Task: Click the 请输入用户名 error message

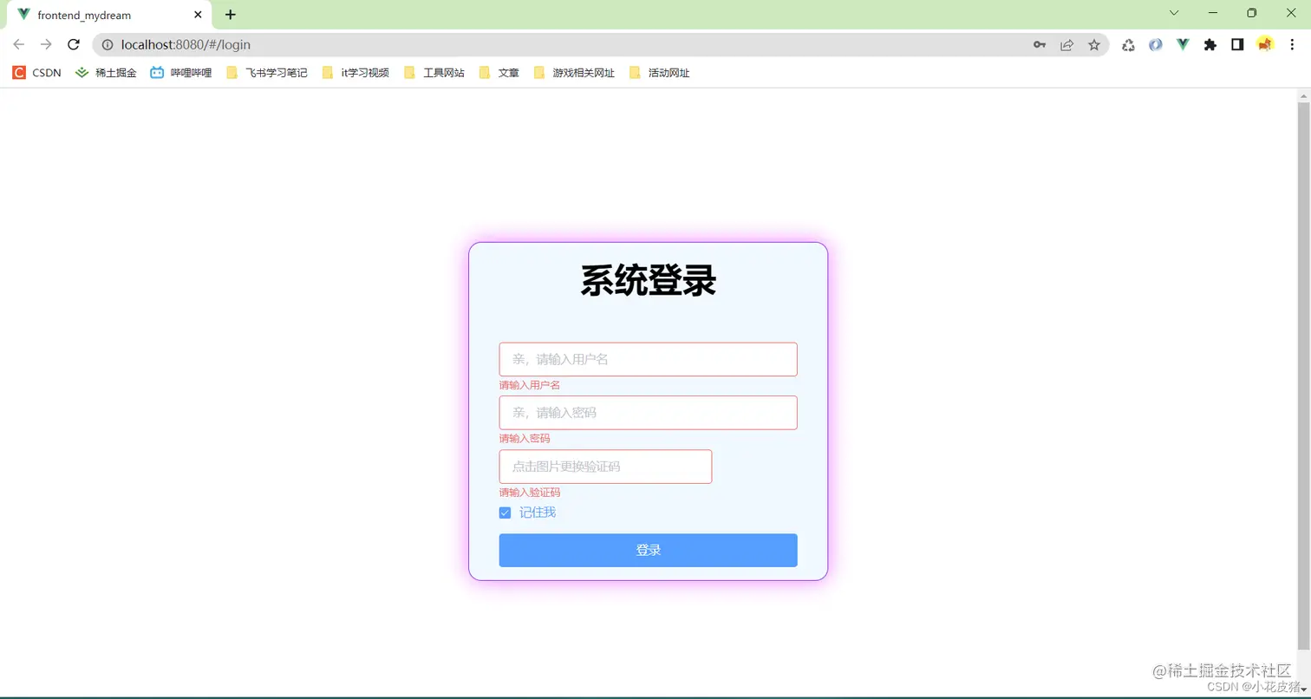Action: point(530,385)
